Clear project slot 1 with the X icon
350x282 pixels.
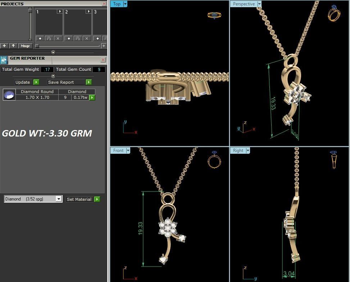[x=58, y=38]
